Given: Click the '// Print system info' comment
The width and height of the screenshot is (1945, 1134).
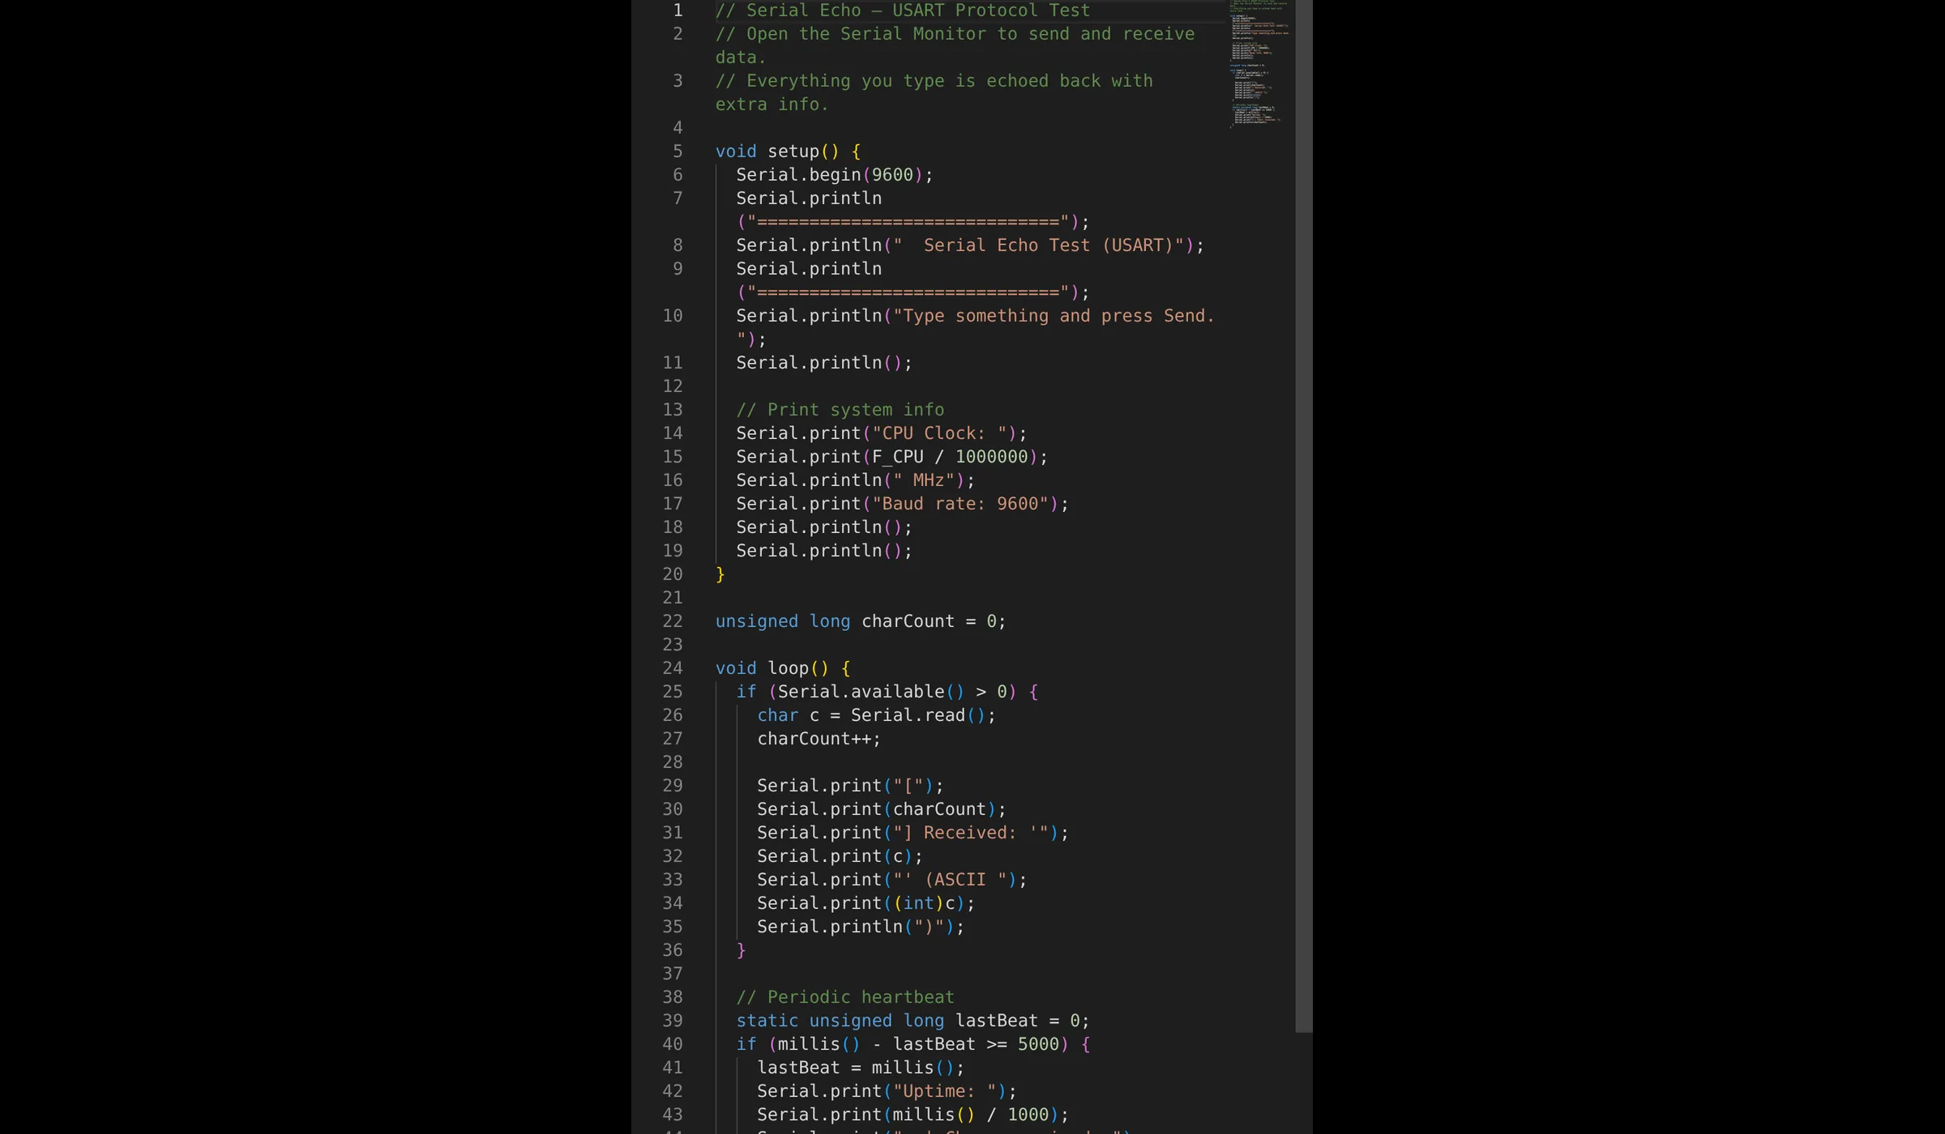Looking at the screenshot, I should (840, 410).
